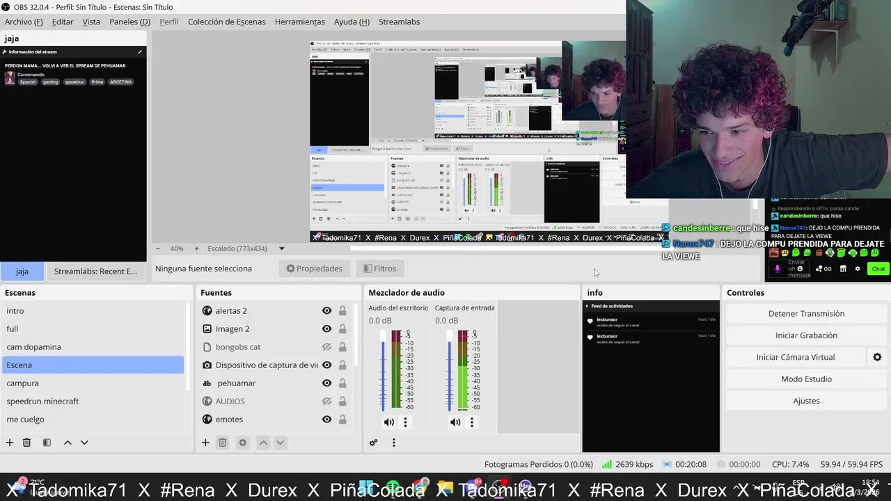The width and height of the screenshot is (891, 501).
Task: Open the Colección de Escenas menu
Action: tap(227, 22)
